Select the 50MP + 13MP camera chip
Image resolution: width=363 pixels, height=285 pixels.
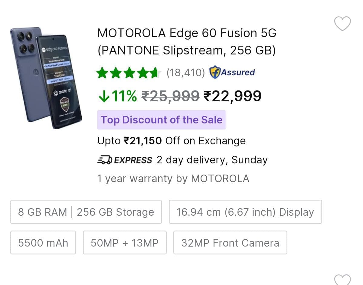[x=125, y=243]
